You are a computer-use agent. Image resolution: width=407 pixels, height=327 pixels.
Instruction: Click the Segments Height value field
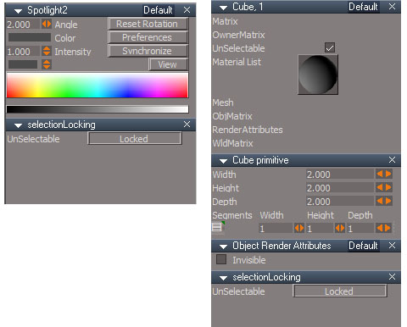[320, 228]
